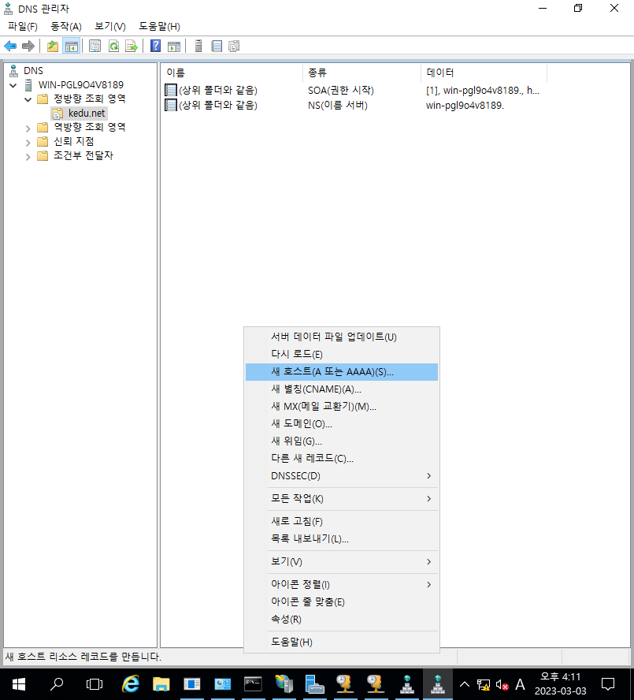This screenshot has height=700, width=634.
Task: Choose 새 별칭(CNAME)(A)...
Action: coord(341,389)
